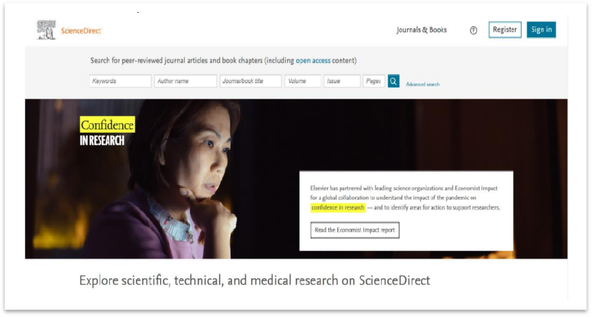Open the Advanced search link
The height and width of the screenshot is (317, 592).
click(x=422, y=84)
